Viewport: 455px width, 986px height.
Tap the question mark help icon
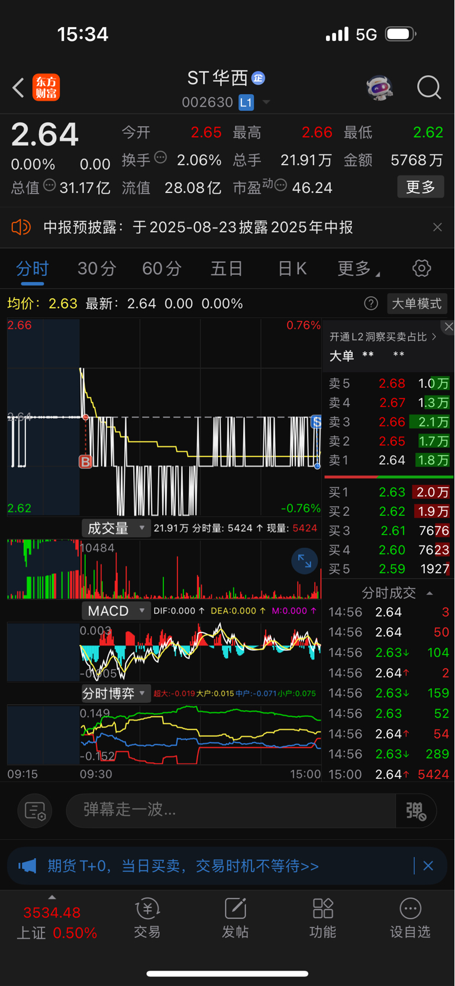pyautogui.click(x=371, y=304)
